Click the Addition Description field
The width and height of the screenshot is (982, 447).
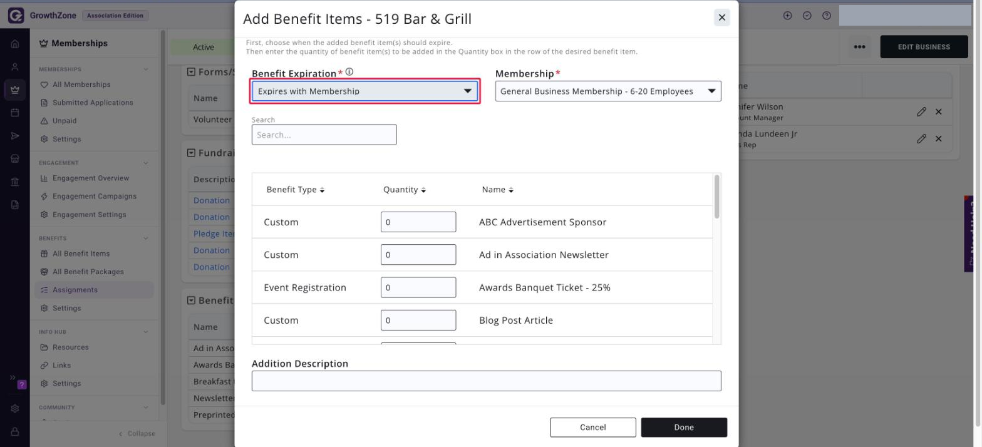tap(487, 381)
